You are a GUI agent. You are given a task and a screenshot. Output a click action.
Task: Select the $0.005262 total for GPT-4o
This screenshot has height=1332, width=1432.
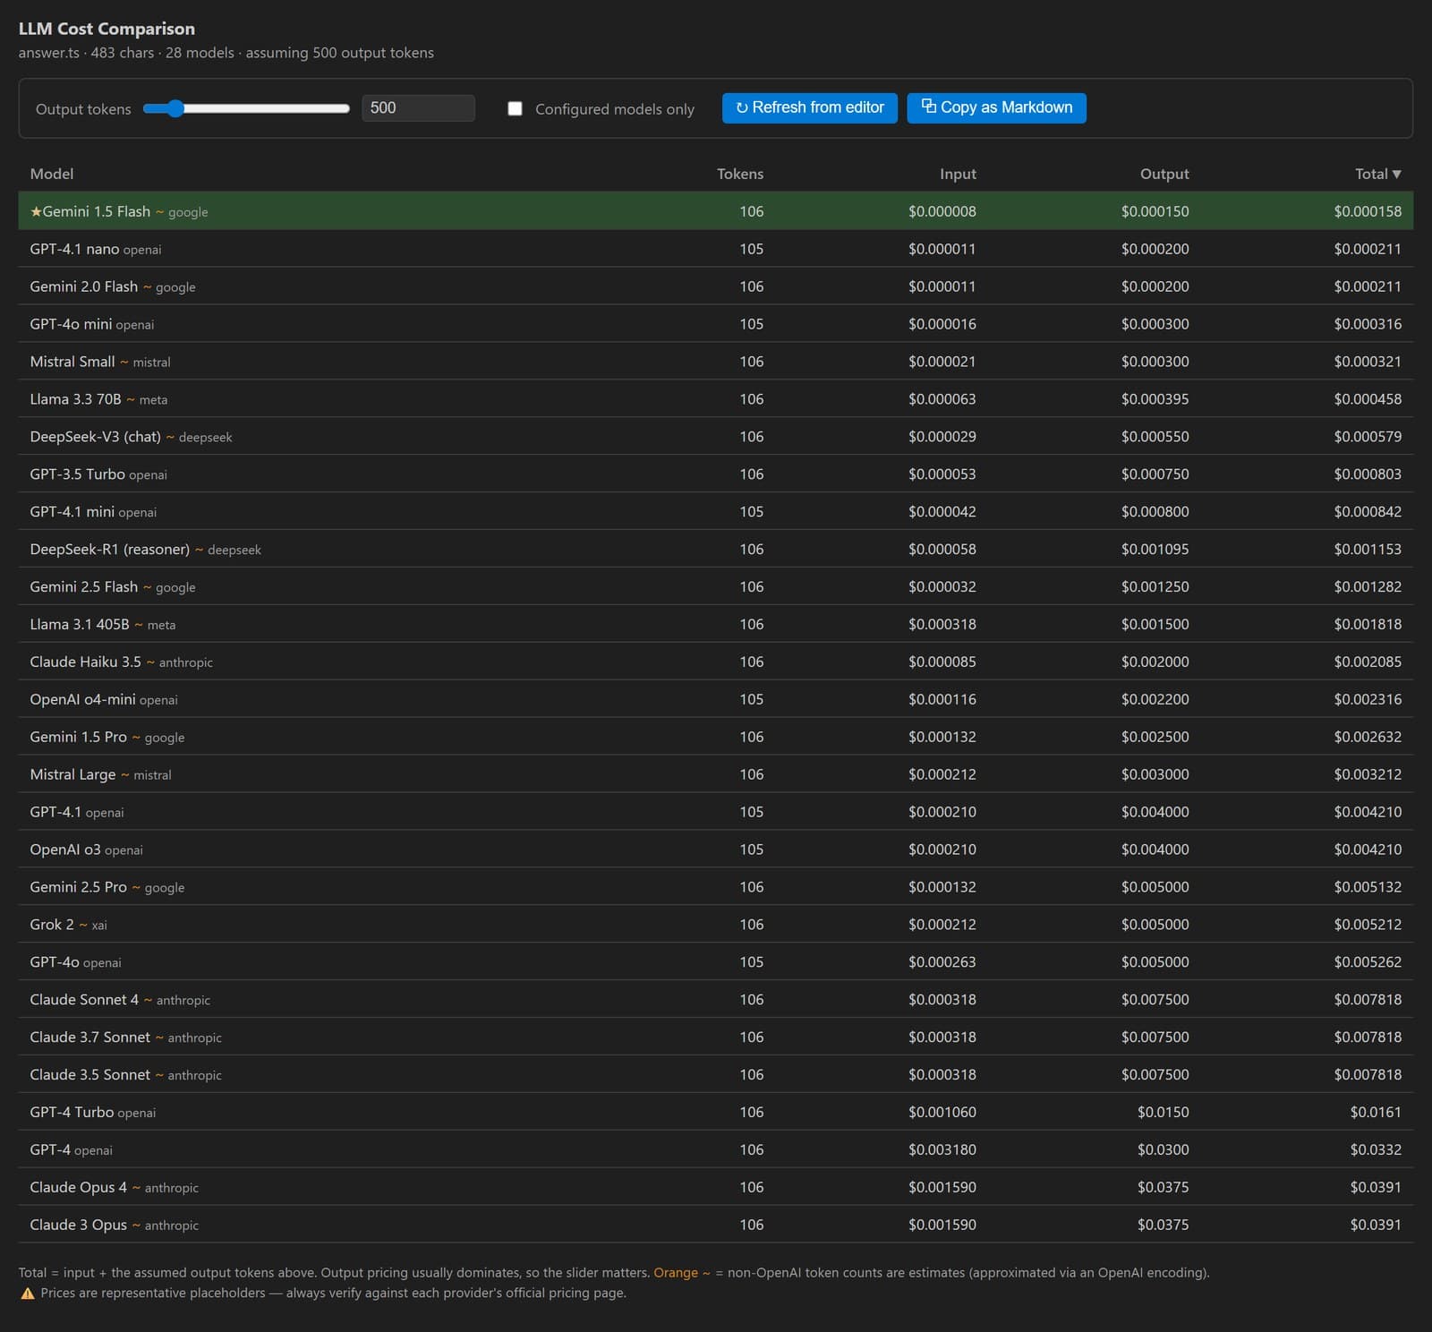[1368, 963]
